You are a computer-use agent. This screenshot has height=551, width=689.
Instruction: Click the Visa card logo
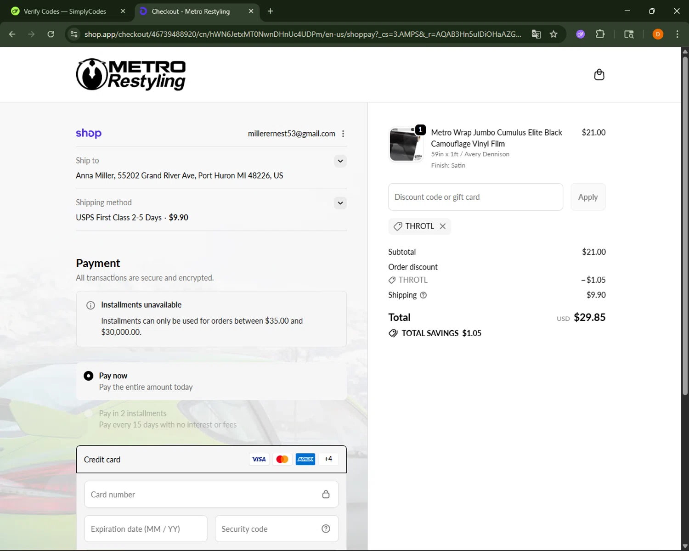(259, 459)
